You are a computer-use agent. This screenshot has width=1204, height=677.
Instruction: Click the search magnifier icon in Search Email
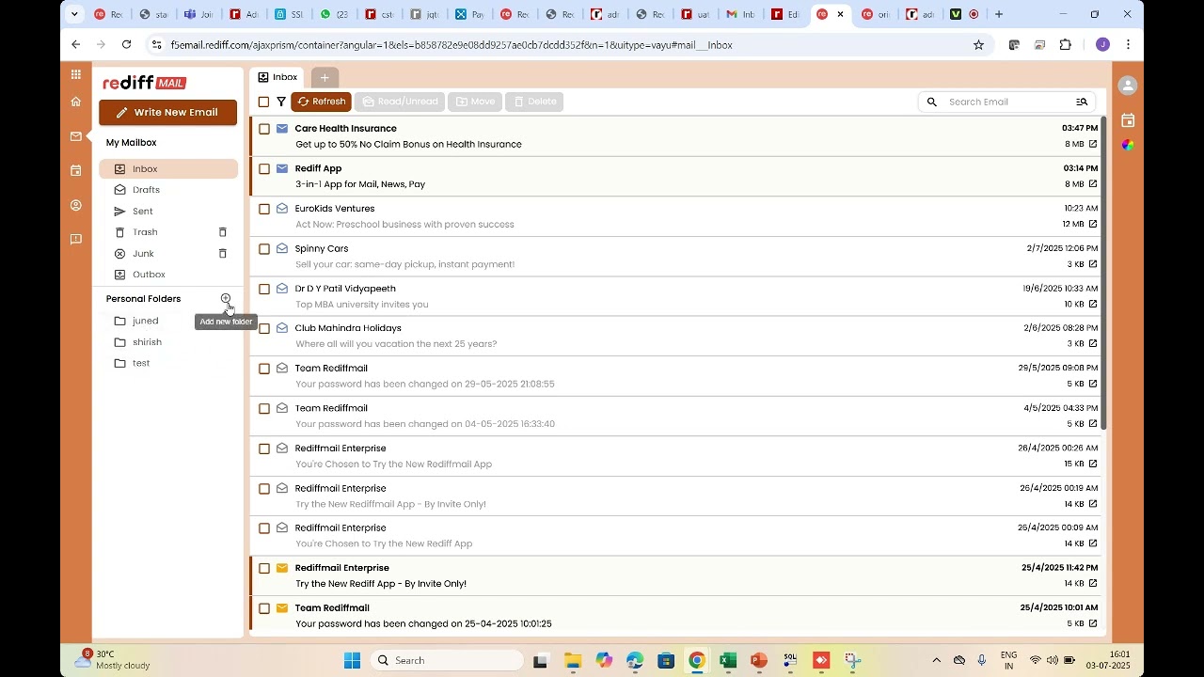(x=932, y=102)
